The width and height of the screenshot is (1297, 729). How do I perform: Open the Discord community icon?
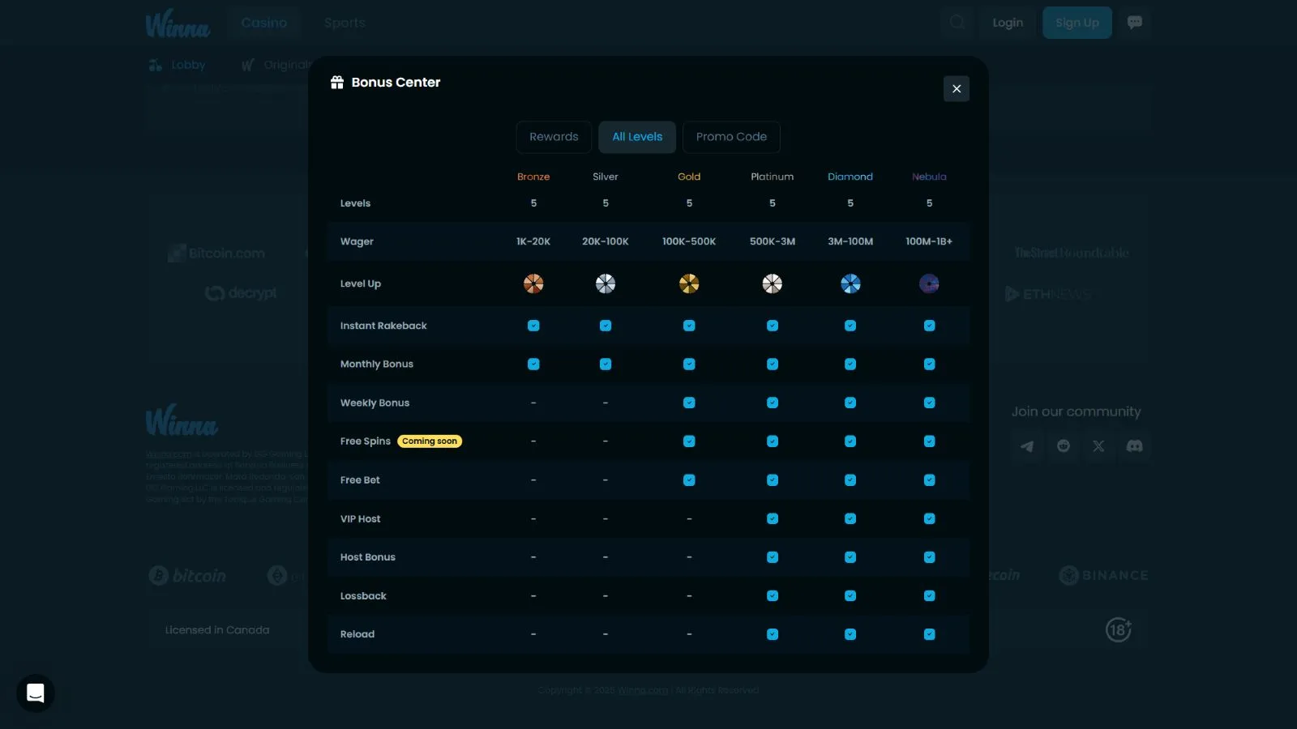click(x=1135, y=446)
